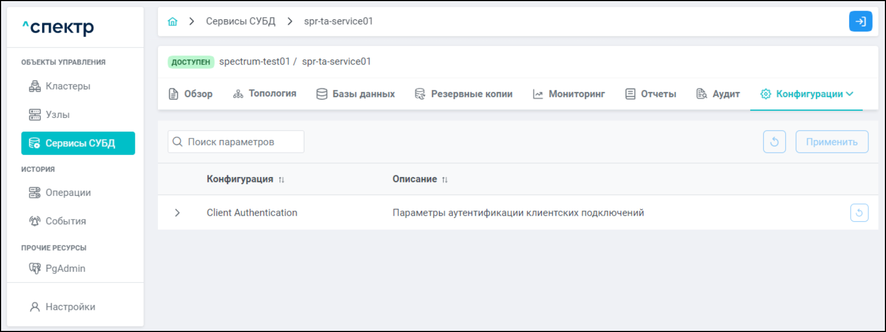Sort by Конфигурация column
This screenshot has height=332, width=886.
click(x=281, y=180)
